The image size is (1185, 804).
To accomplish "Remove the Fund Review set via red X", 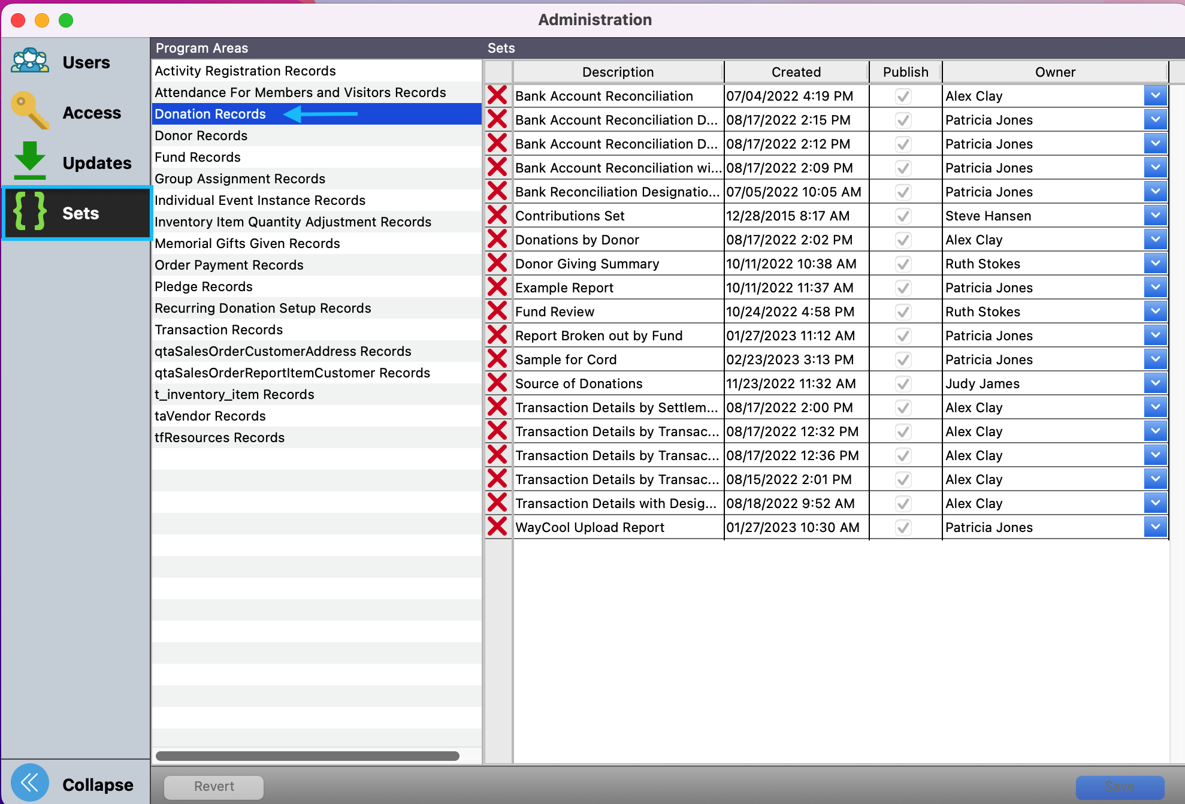I will [497, 311].
